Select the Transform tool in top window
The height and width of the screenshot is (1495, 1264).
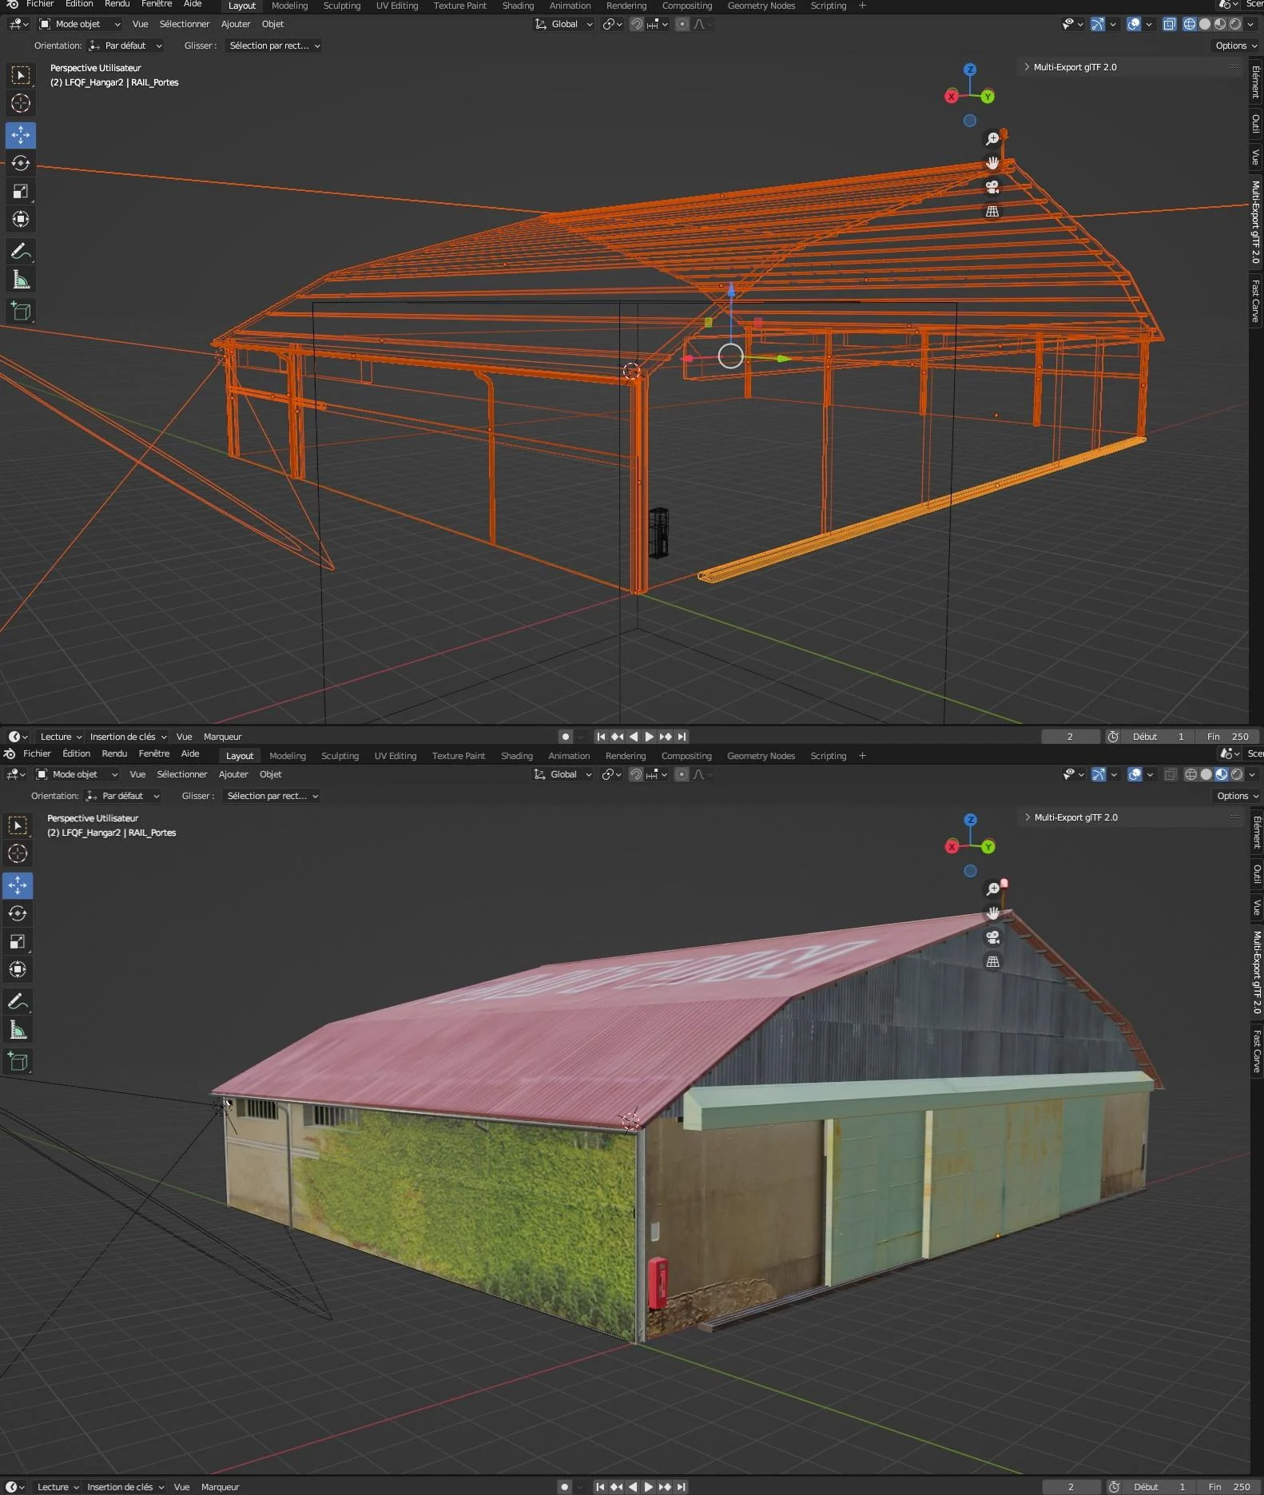coord(21,219)
